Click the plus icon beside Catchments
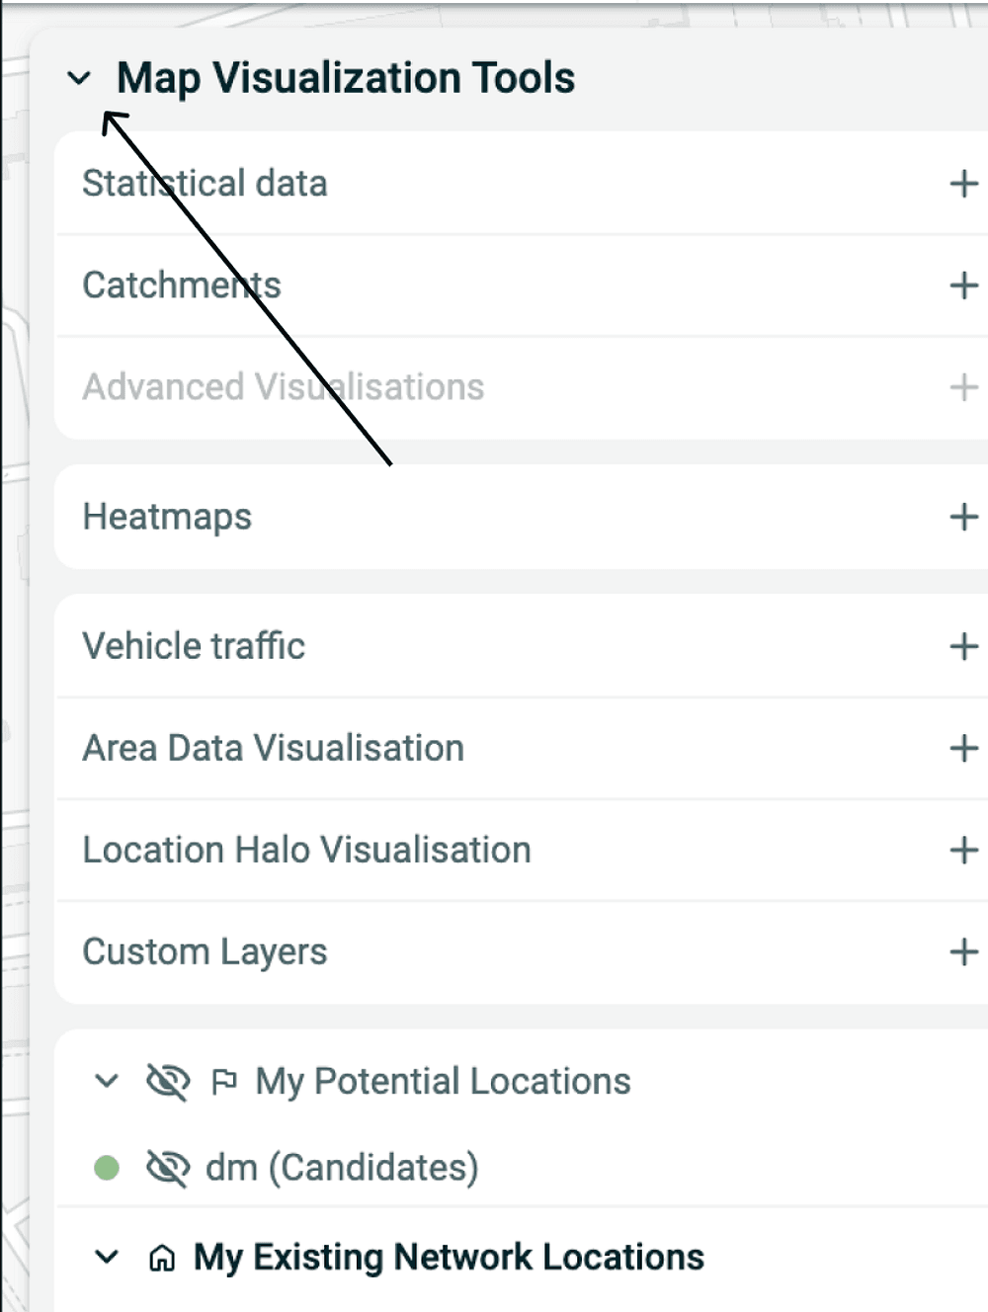The width and height of the screenshot is (988, 1312). [963, 286]
